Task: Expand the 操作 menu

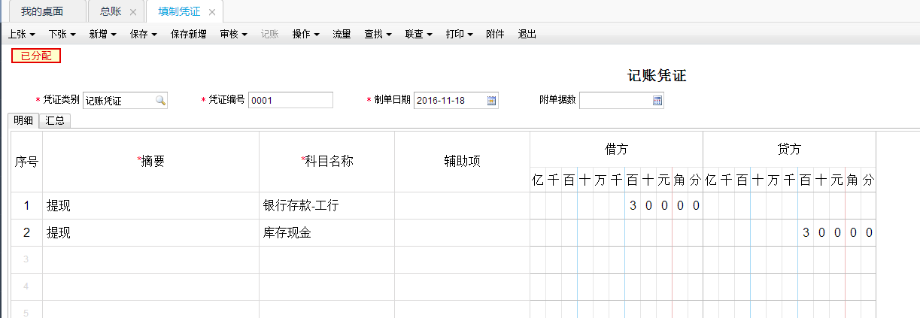Action: pyautogui.click(x=306, y=34)
